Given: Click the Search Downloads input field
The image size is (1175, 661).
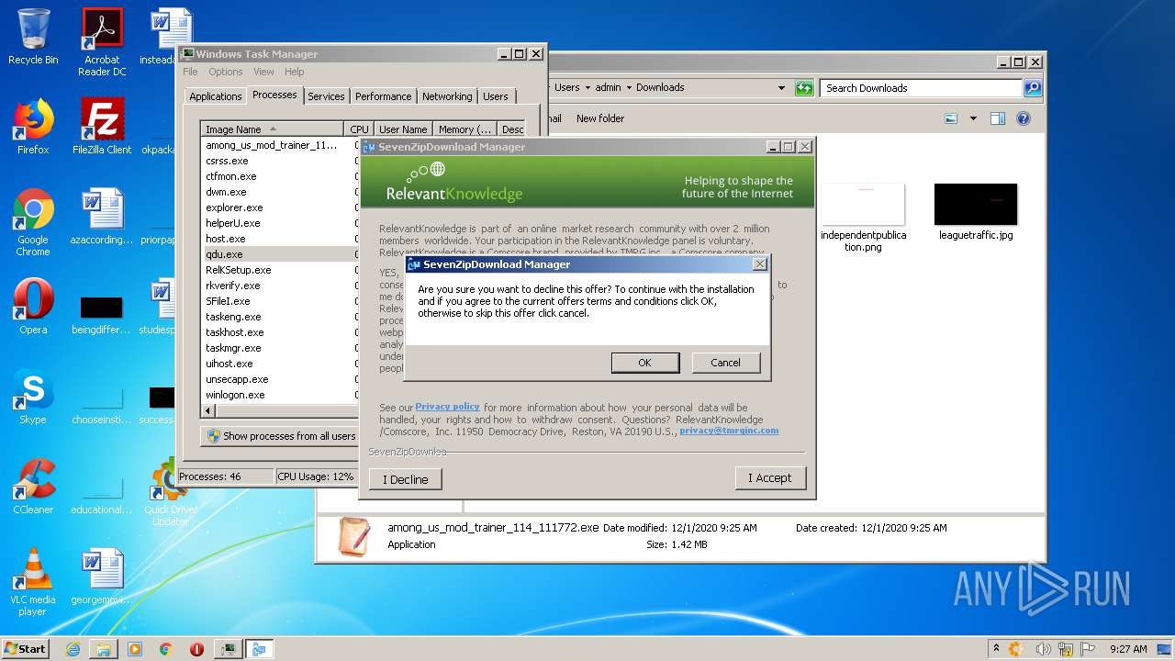Looking at the screenshot, I should [921, 88].
